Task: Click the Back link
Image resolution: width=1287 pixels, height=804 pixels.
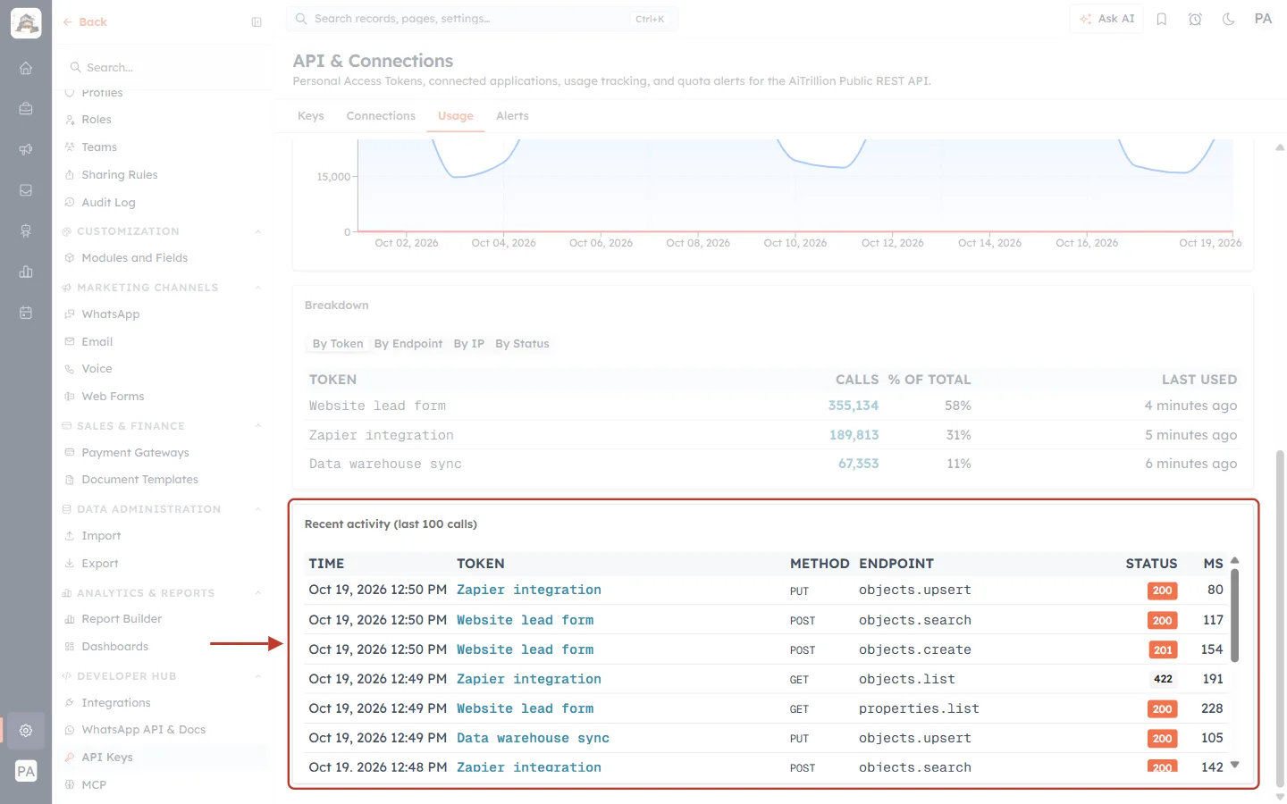Action: pos(85,22)
